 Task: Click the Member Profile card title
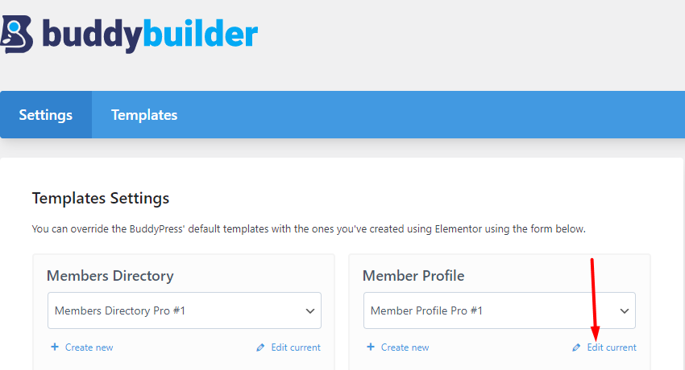(413, 276)
